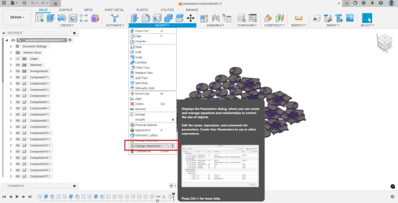Viewport: 398px width, 203px height.
Task: Choose Silhouette Split menu entry
Action: pos(152,88)
